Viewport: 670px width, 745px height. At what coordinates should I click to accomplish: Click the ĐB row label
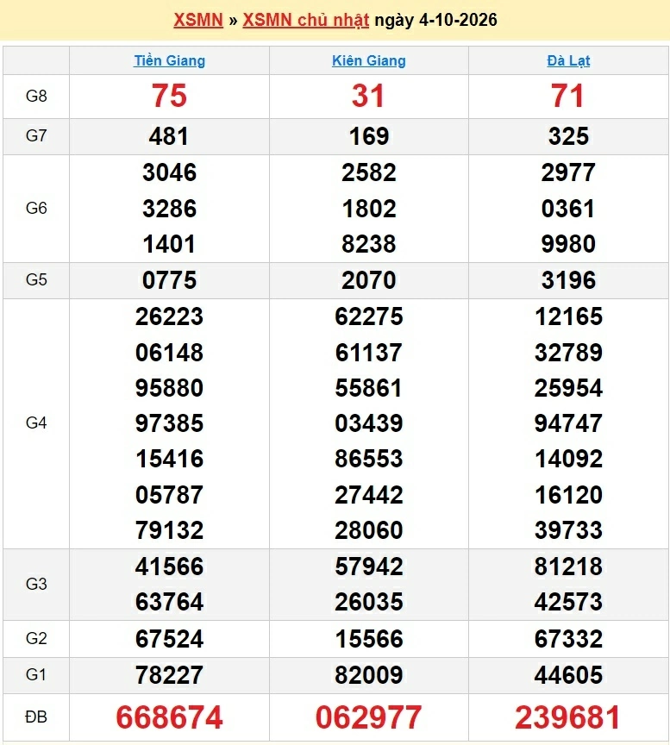(36, 717)
